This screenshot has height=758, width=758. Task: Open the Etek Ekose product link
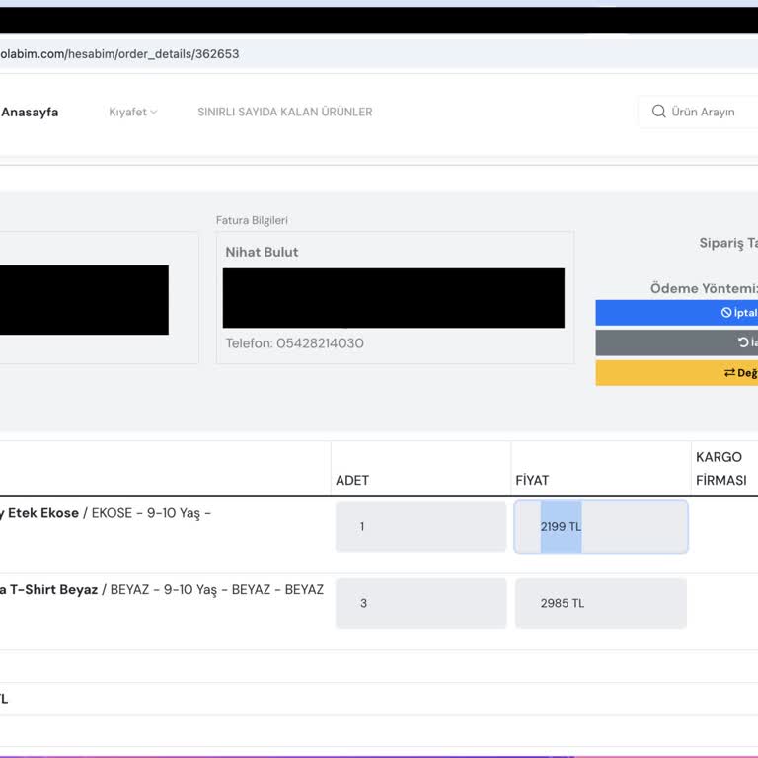pyautogui.click(x=39, y=513)
